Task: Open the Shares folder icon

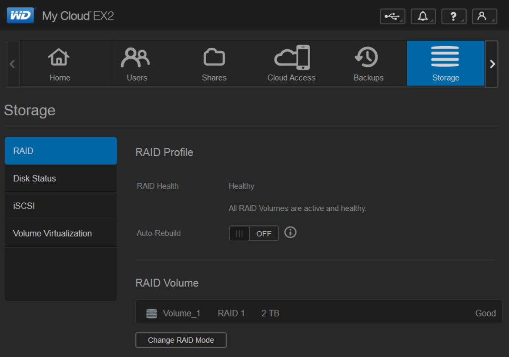Action: pyautogui.click(x=214, y=57)
